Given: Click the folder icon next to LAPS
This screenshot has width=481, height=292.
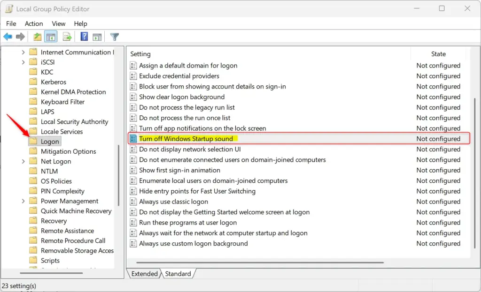Looking at the screenshot, I should coord(33,112).
